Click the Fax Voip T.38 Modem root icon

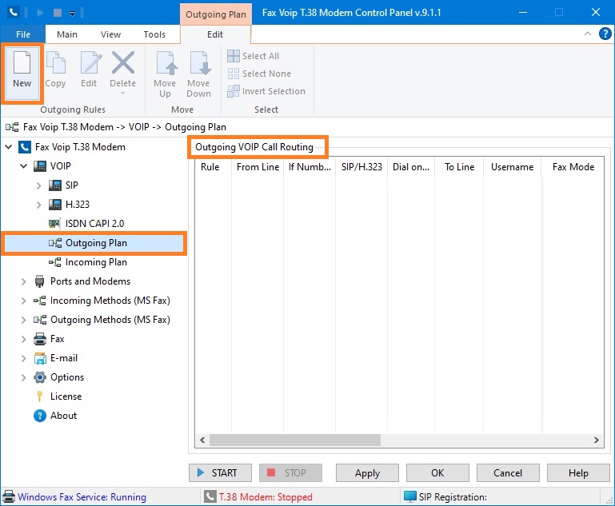coord(24,146)
